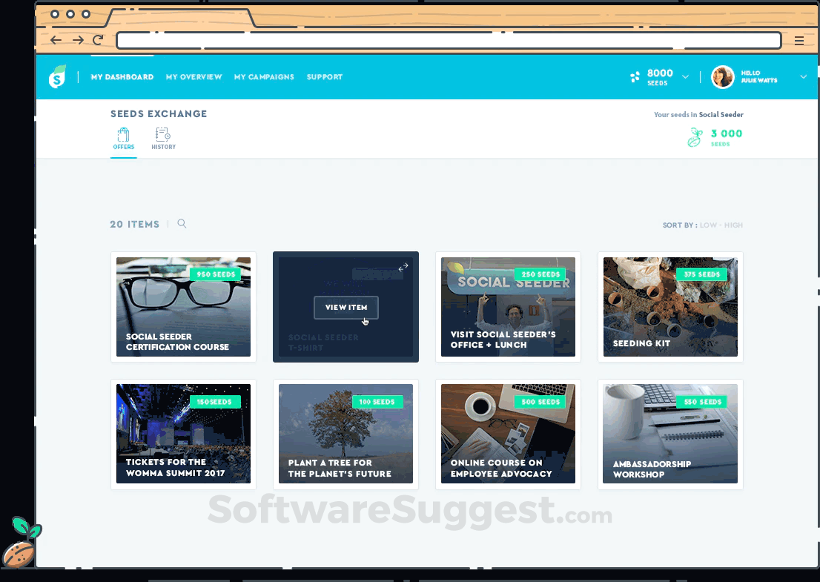The image size is (820, 582).
Task: Select the My Dashboard menu item
Action: click(122, 76)
